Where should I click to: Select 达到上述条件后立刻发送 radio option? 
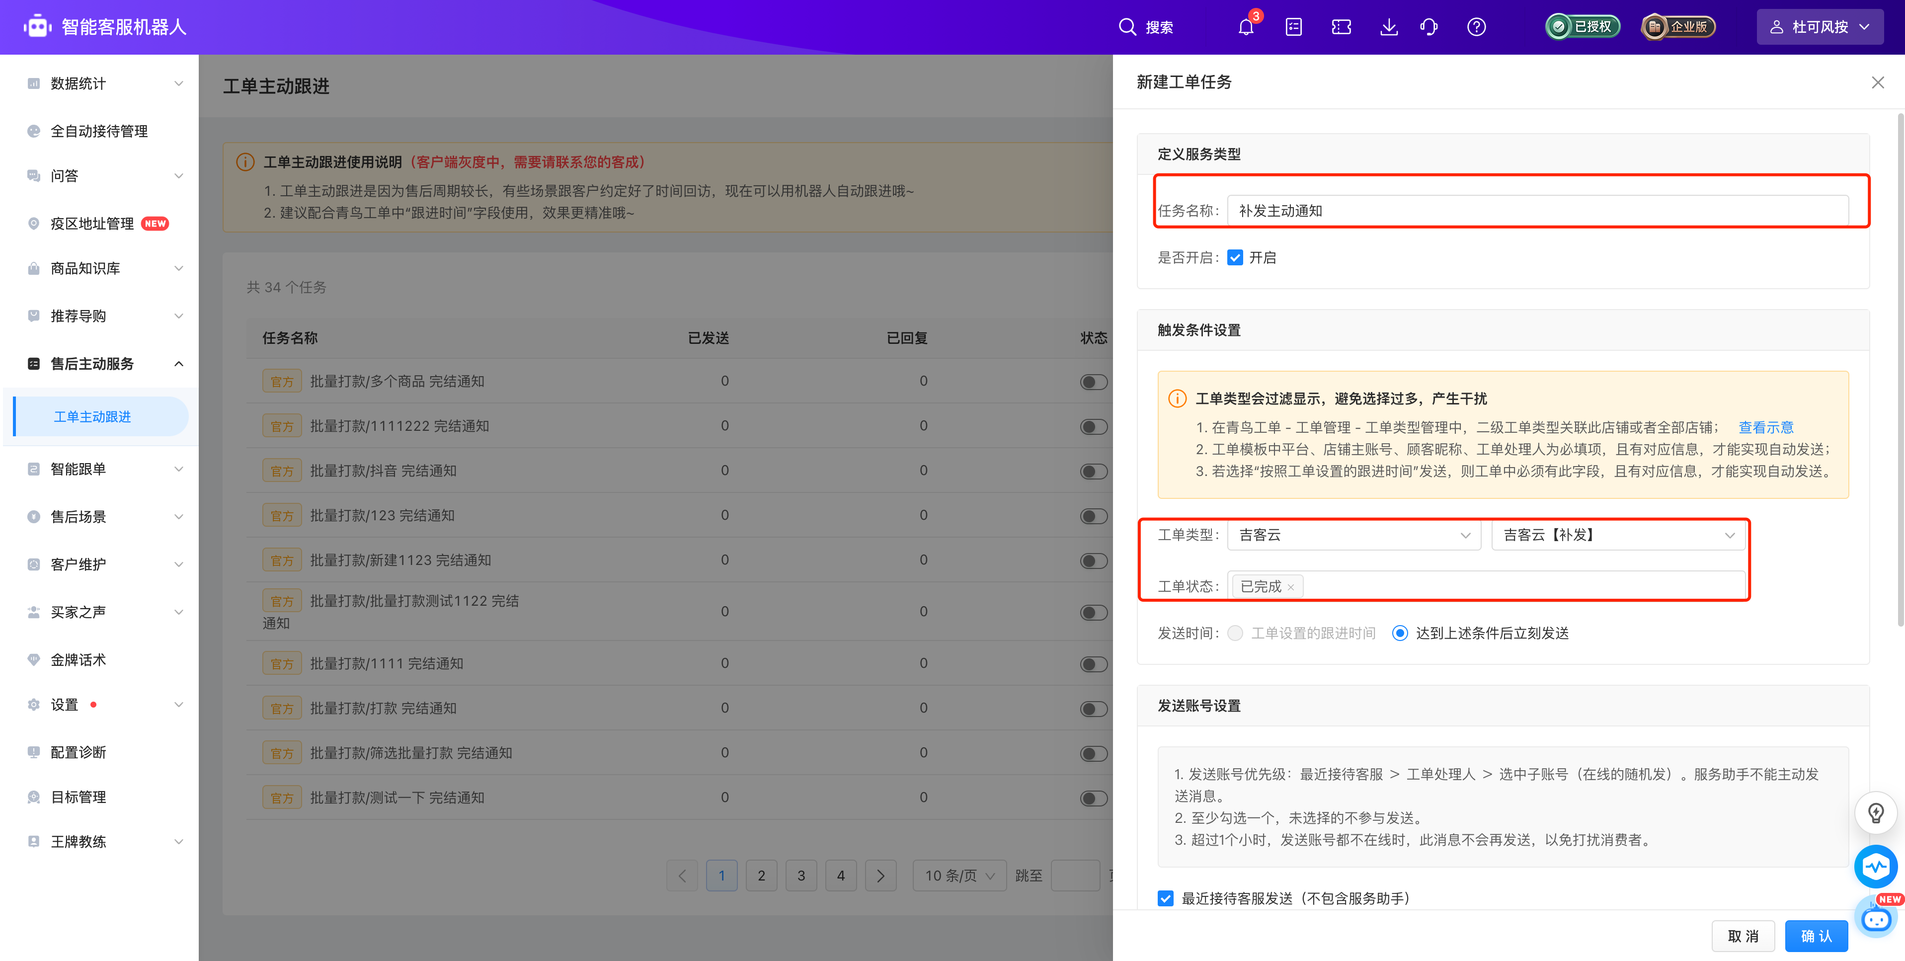(x=1400, y=633)
